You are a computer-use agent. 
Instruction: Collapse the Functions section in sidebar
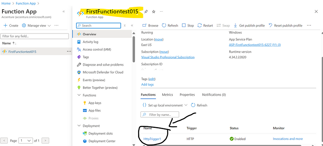tap(79, 95)
